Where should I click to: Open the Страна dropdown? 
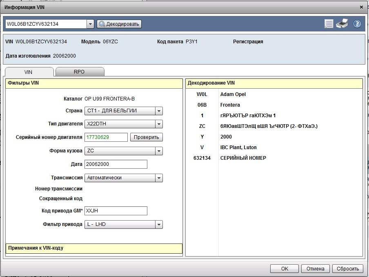click(x=124, y=111)
